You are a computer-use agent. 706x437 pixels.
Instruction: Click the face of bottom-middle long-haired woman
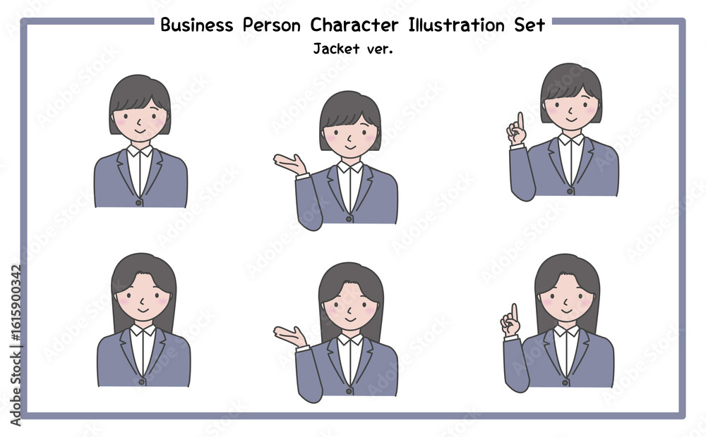point(351,308)
